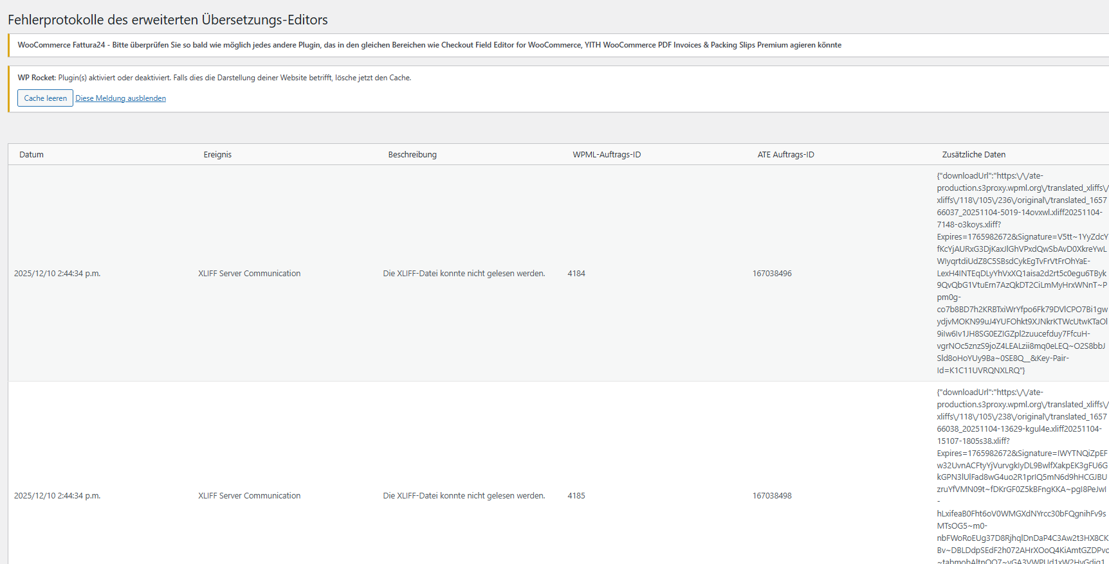
Task: Click the date in the 4185 row
Action: [57, 496]
